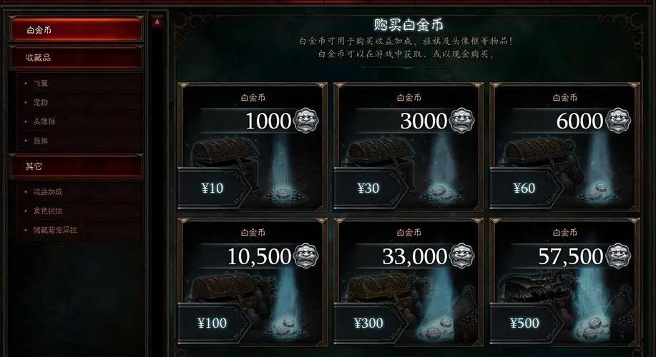Click the platinum coin icon beside 6000

(x=618, y=121)
